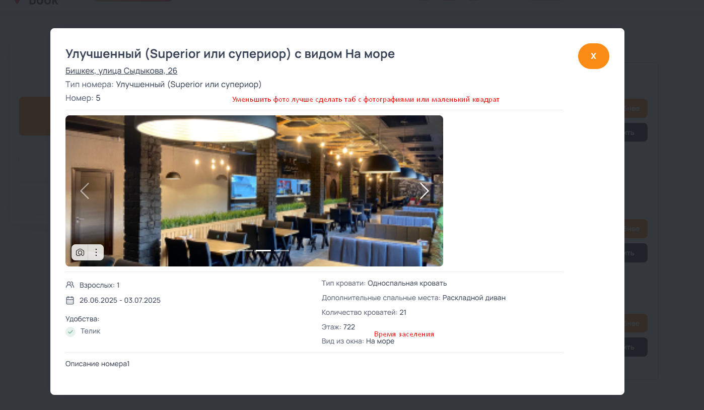Click the calendar icon beside the stay dates
The width and height of the screenshot is (704, 410).
coord(70,300)
